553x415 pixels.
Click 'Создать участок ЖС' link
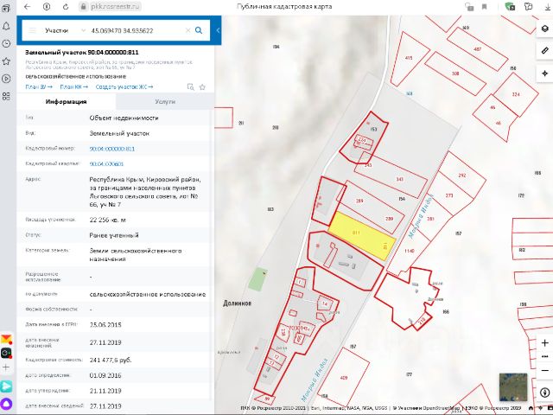pyautogui.click(x=124, y=87)
